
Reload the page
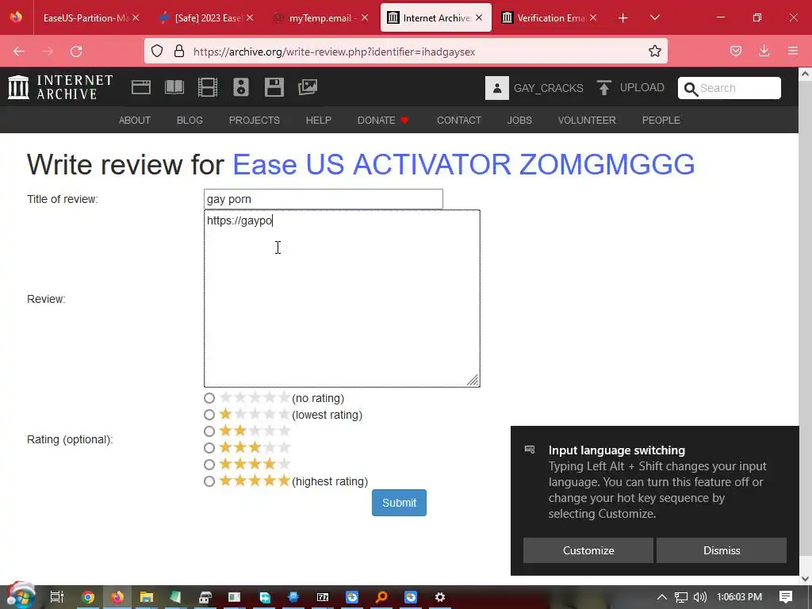pyautogui.click(x=76, y=52)
